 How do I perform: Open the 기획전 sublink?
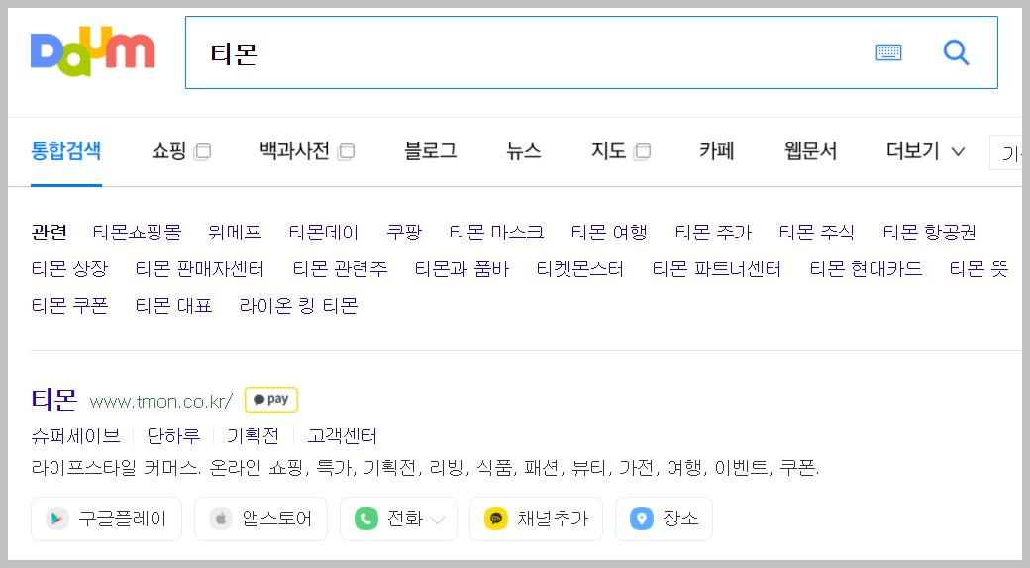[x=253, y=436]
